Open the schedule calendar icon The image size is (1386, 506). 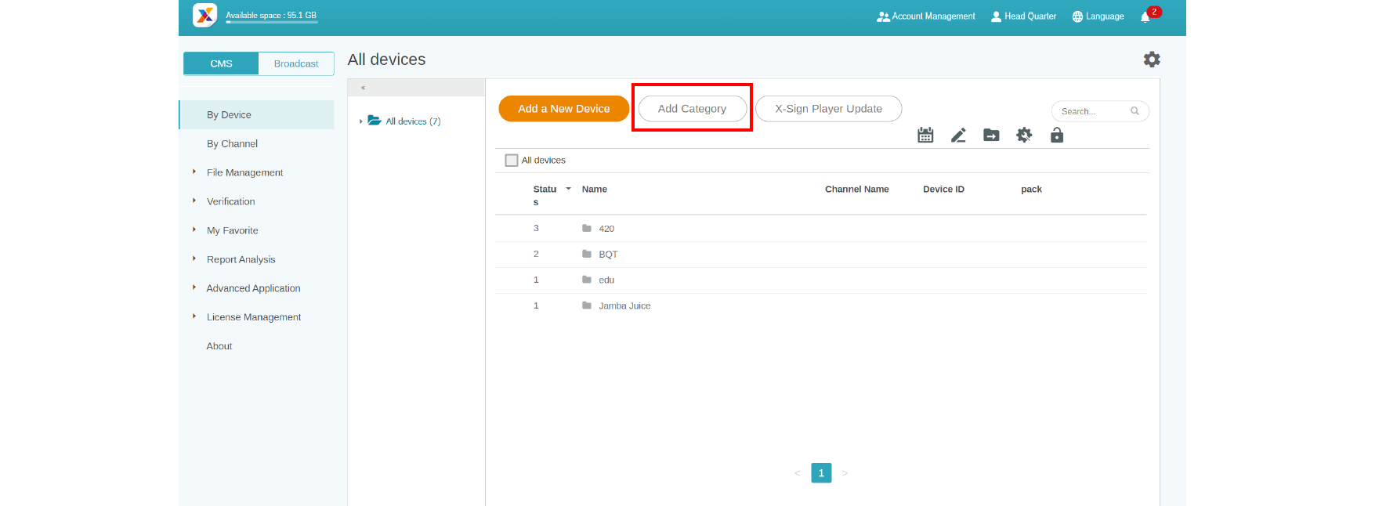click(925, 136)
